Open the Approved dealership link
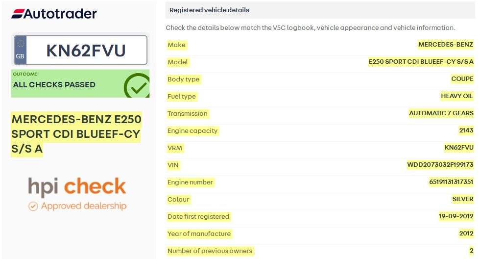 [84, 206]
